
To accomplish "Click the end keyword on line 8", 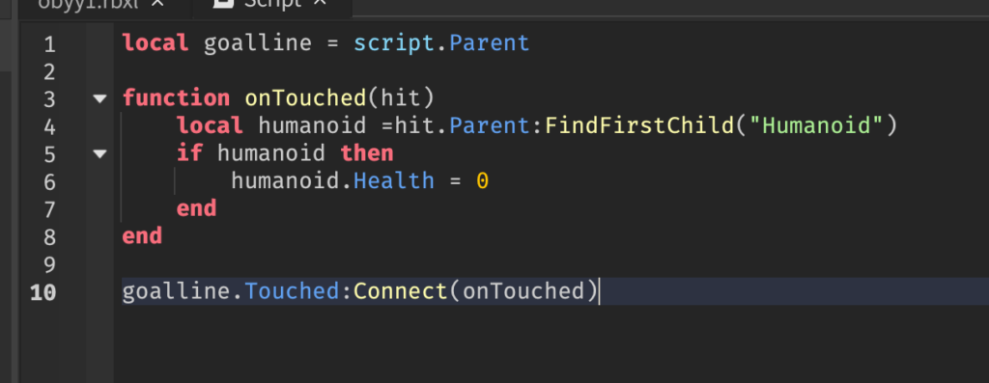I will 142,235.
